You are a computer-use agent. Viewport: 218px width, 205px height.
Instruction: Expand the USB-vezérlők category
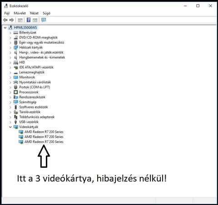(10, 122)
